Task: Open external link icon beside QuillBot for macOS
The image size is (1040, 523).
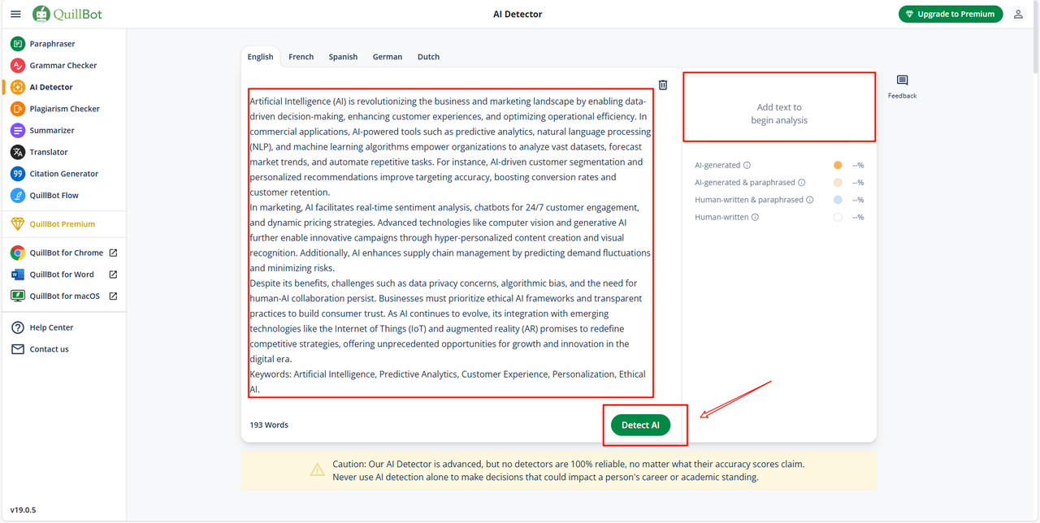Action: [113, 296]
